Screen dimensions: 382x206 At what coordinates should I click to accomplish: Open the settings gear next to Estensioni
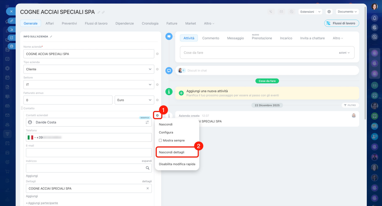(x=329, y=12)
